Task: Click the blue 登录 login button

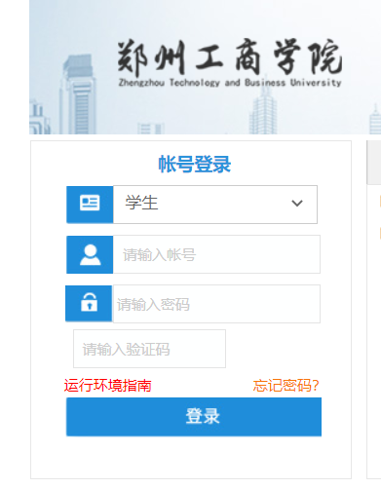Action: 194,417
